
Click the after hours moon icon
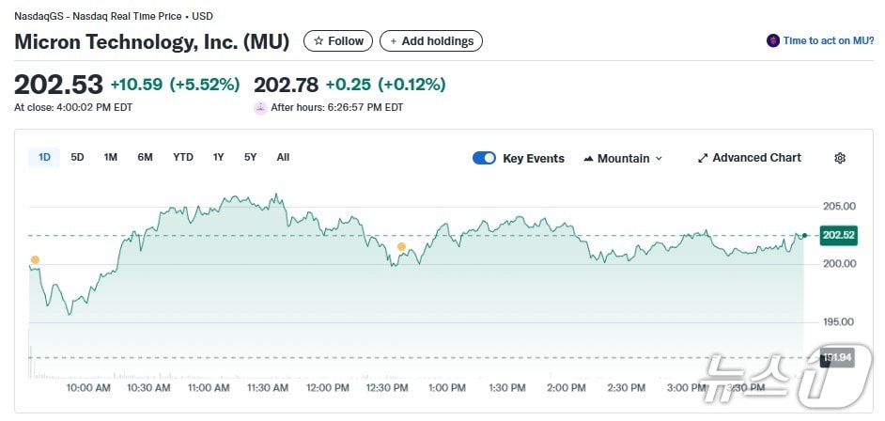(x=260, y=107)
